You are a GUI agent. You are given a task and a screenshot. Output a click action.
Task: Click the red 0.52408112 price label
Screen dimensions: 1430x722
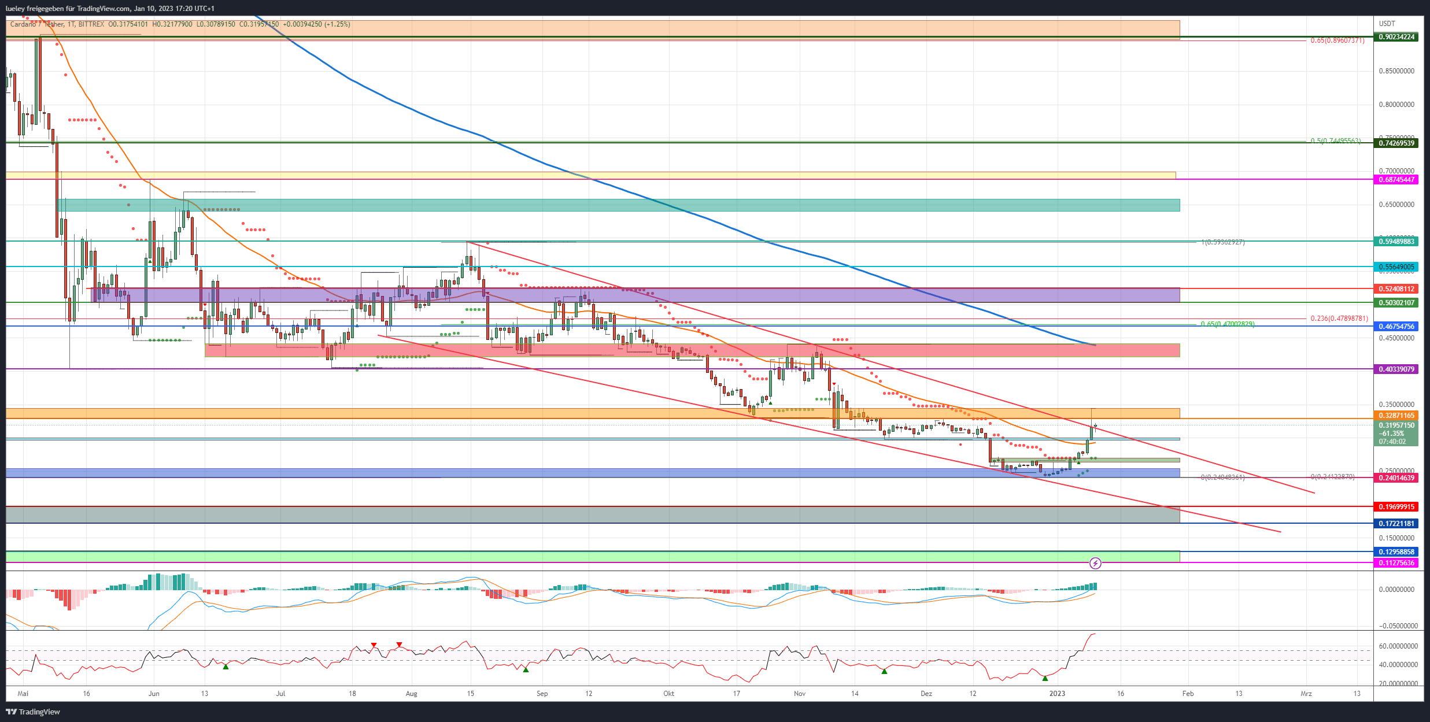click(x=1396, y=289)
